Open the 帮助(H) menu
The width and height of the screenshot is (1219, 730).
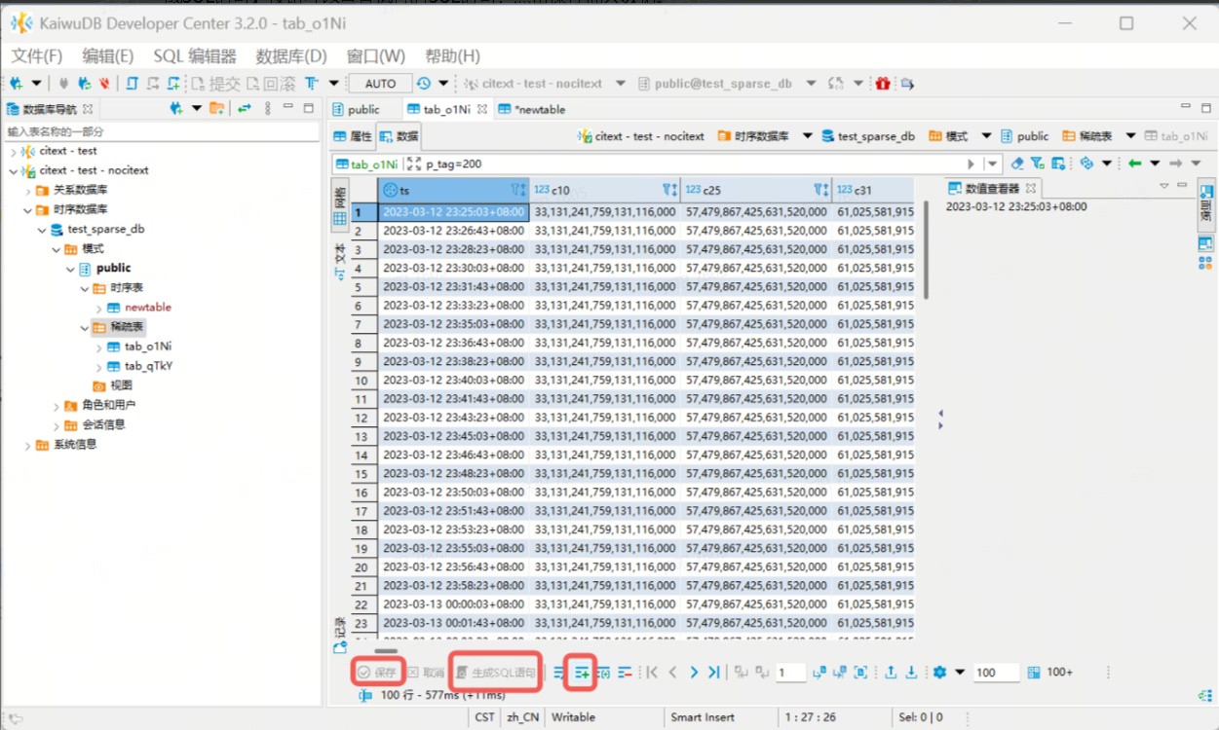tap(452, 55)
